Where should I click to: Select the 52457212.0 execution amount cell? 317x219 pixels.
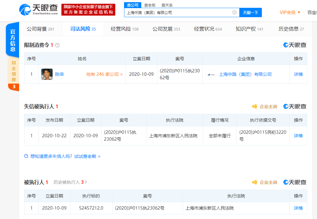[91, 208]
